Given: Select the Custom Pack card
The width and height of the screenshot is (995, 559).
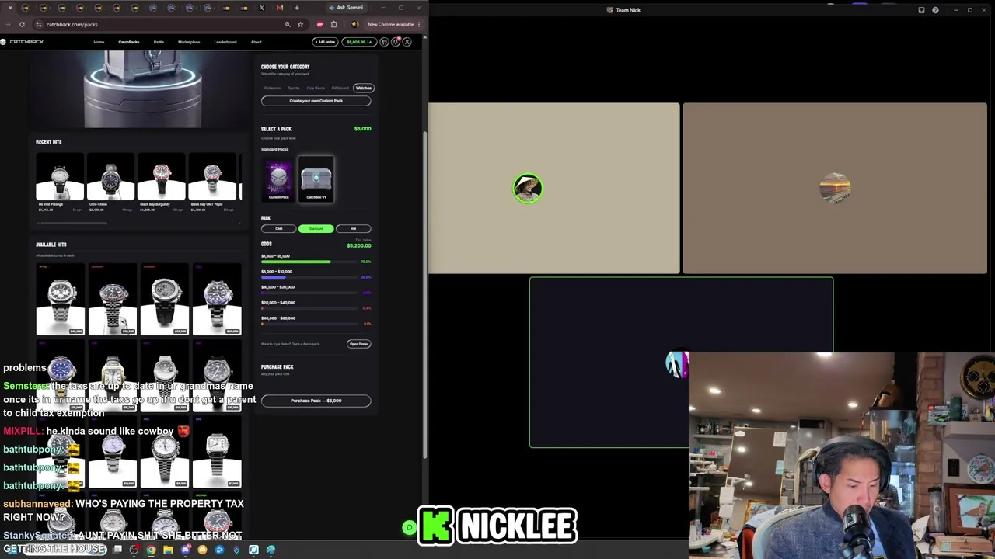Looking at the screenshot, I should pyautogui.click(x=278, y=179).
